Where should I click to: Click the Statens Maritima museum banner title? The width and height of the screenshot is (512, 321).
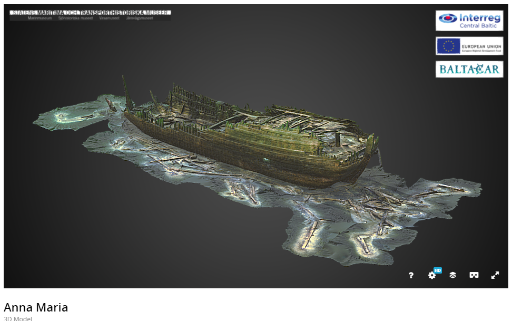[x=90, y=12]
